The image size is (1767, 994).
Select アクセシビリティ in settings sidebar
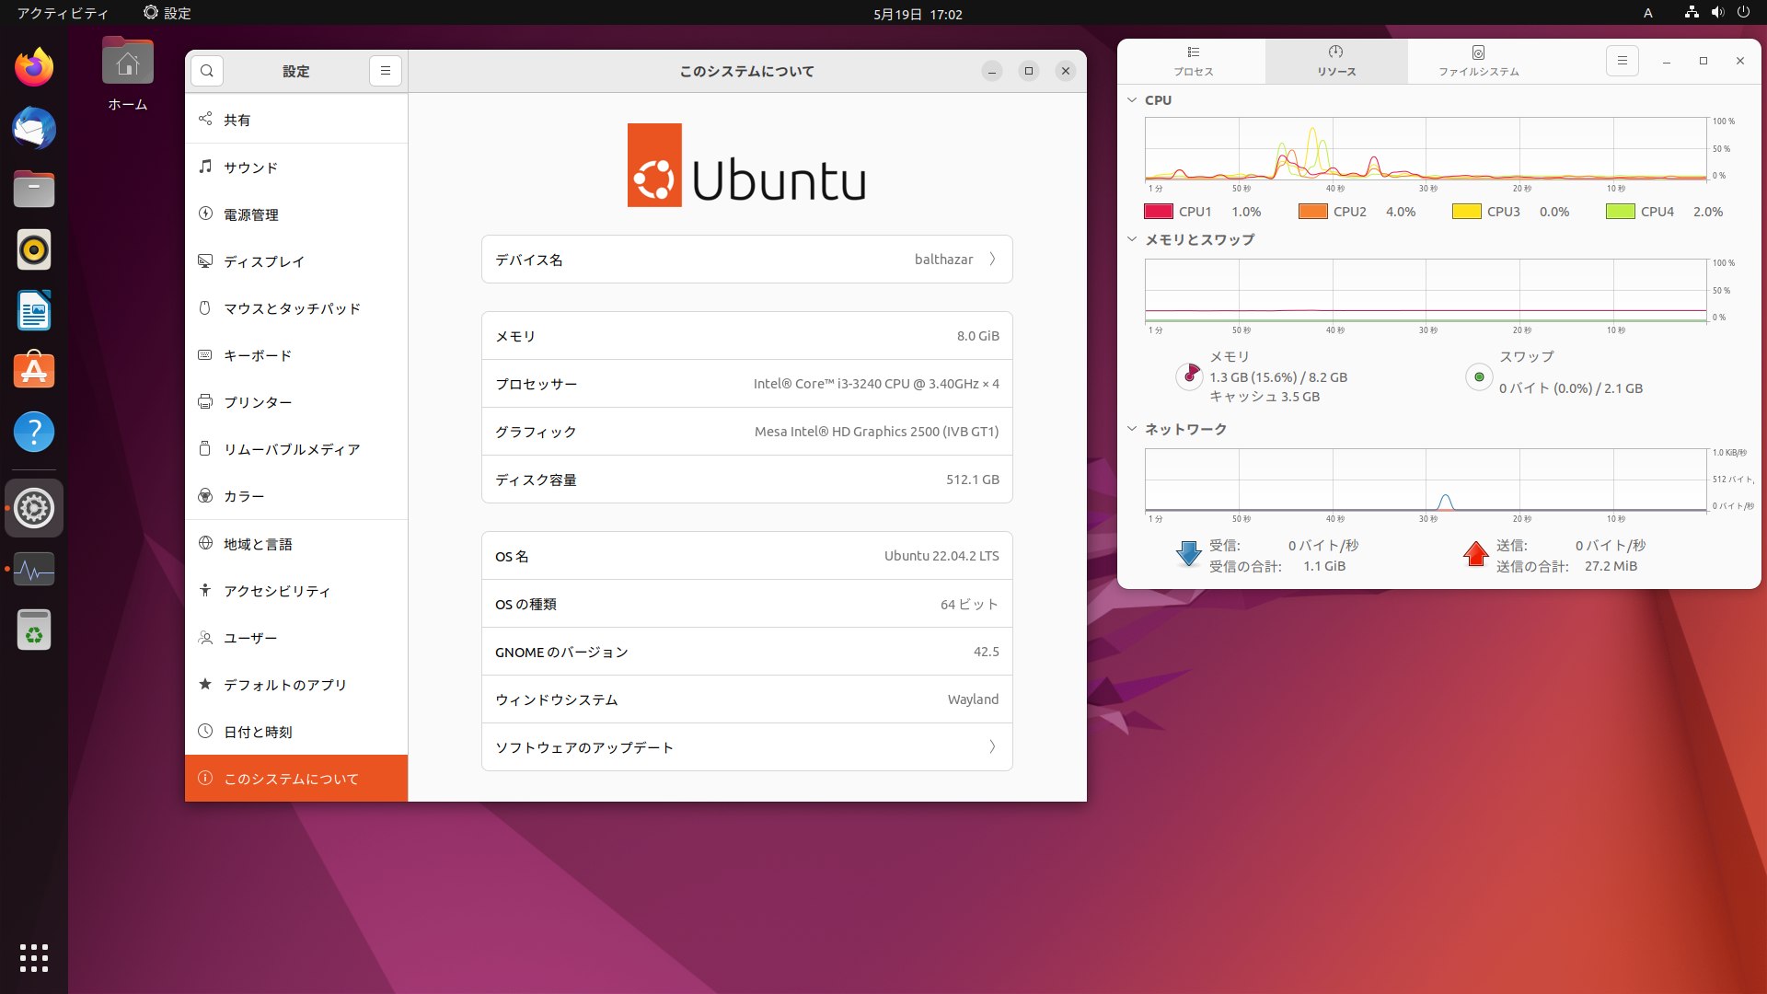(296, 591)
